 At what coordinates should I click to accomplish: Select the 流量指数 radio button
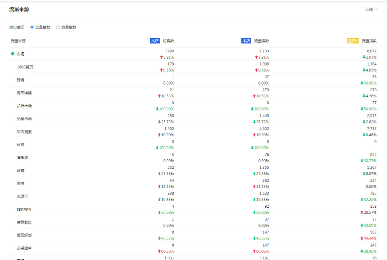[x=32, y=28]
